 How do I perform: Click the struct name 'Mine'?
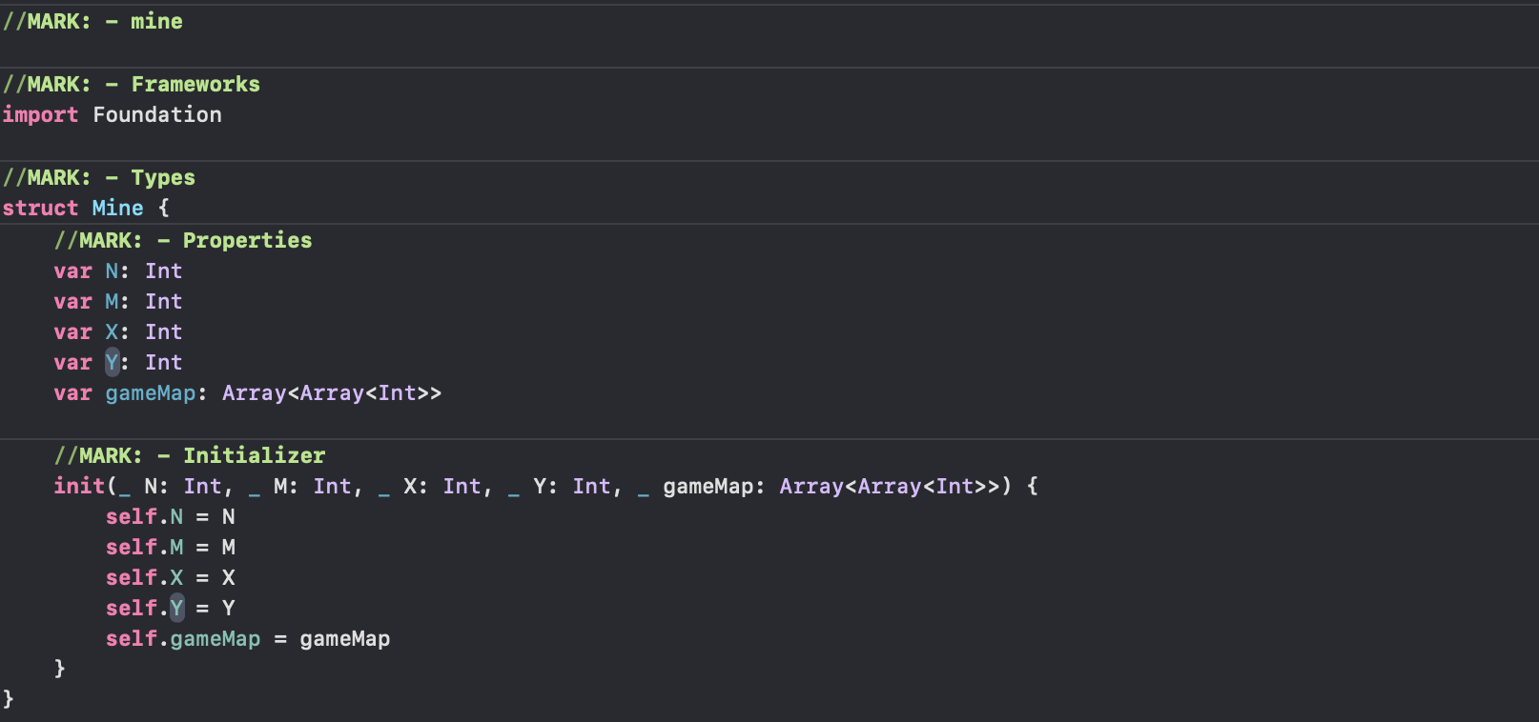pos(118,208)
